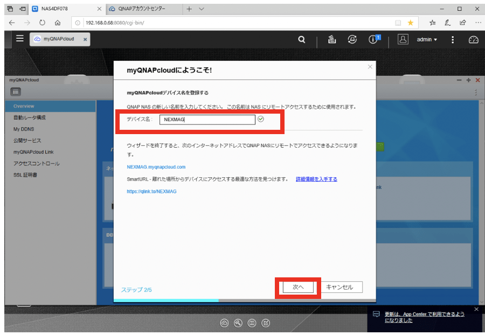Click the set tabs aside icon
Image resolution: width=485 pixels, height=335 pixels.
23,9
